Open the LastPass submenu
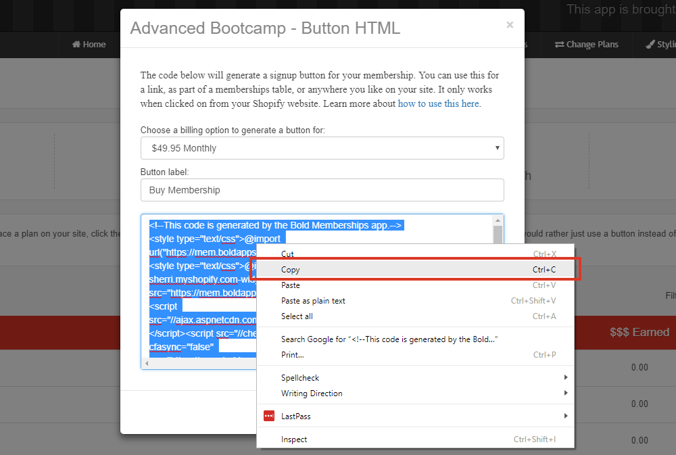The height and width of the screenshot is (455, 676). coord(416,416)
